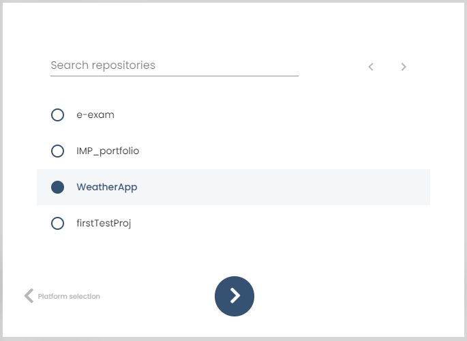Click the firstTestProj repository name
This screenshot has height=341, width=467.
click(104, 223)
